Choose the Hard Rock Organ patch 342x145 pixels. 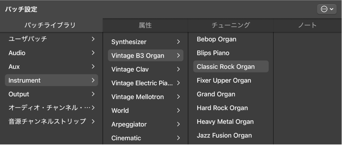pyautogui.click(x=222, y=108)
